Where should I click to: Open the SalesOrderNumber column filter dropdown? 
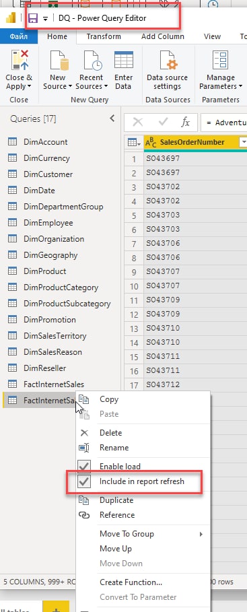pos(244,143)
